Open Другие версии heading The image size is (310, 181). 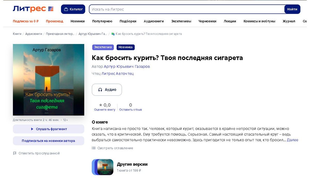pos(132,164)
